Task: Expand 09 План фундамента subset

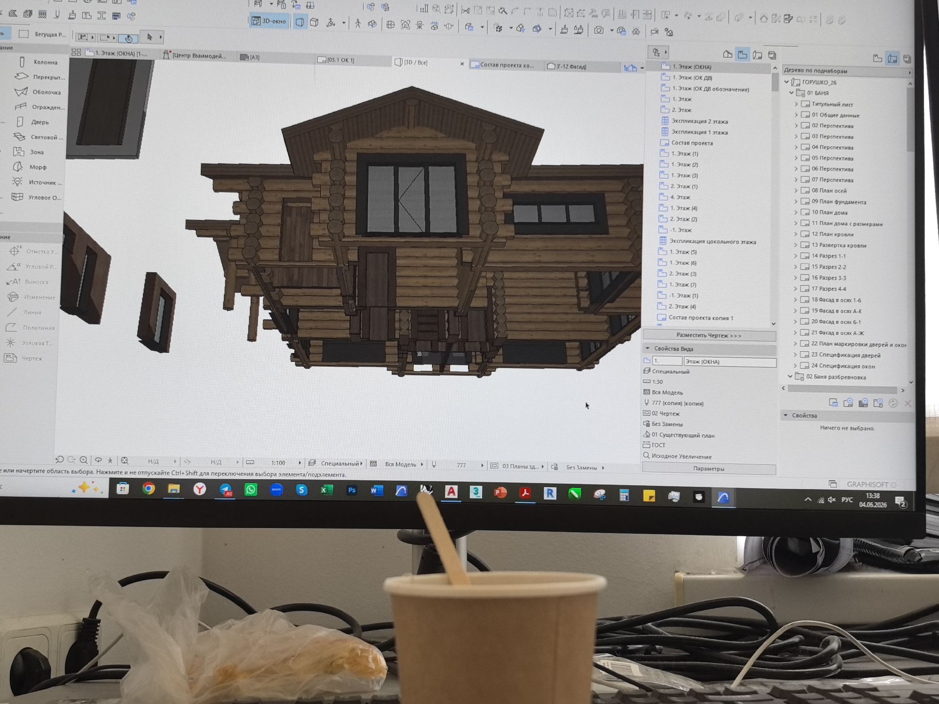Action: point(796,201)
